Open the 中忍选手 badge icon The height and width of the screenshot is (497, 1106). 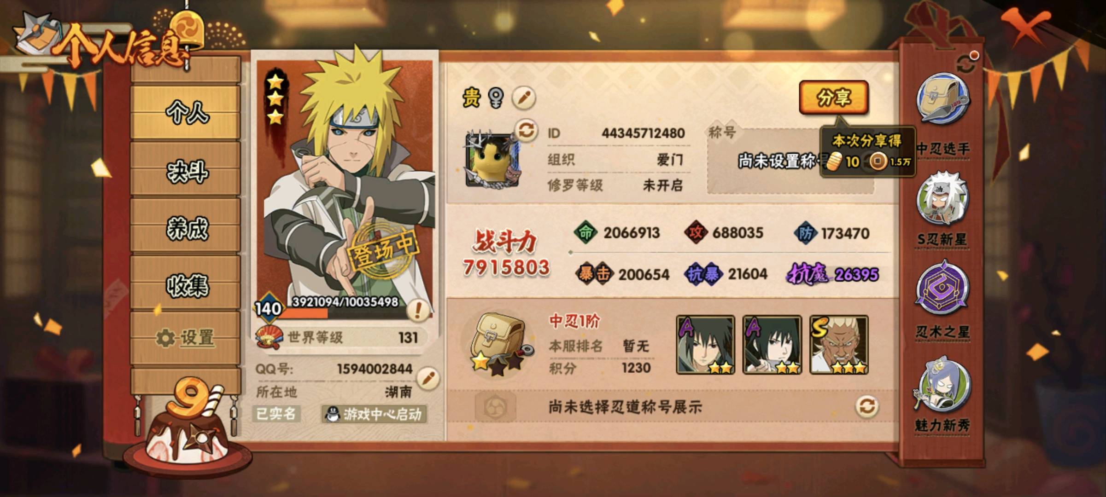click(943, 98)
